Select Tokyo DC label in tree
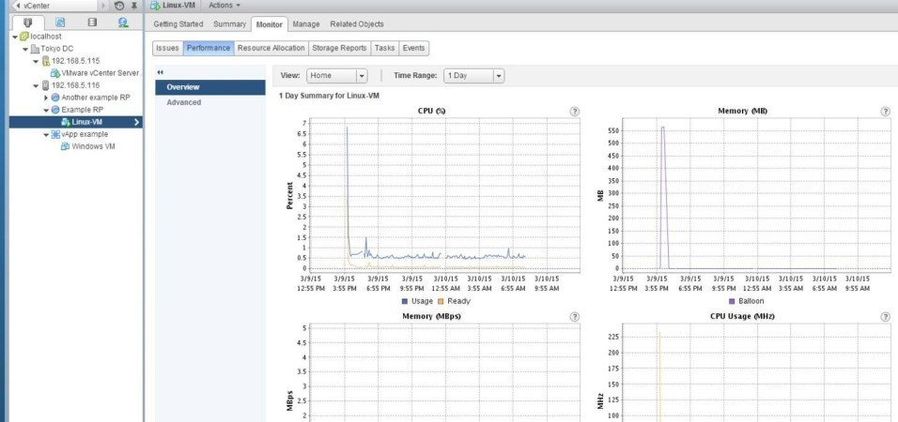Screen dimensions: 898x422 56,49
